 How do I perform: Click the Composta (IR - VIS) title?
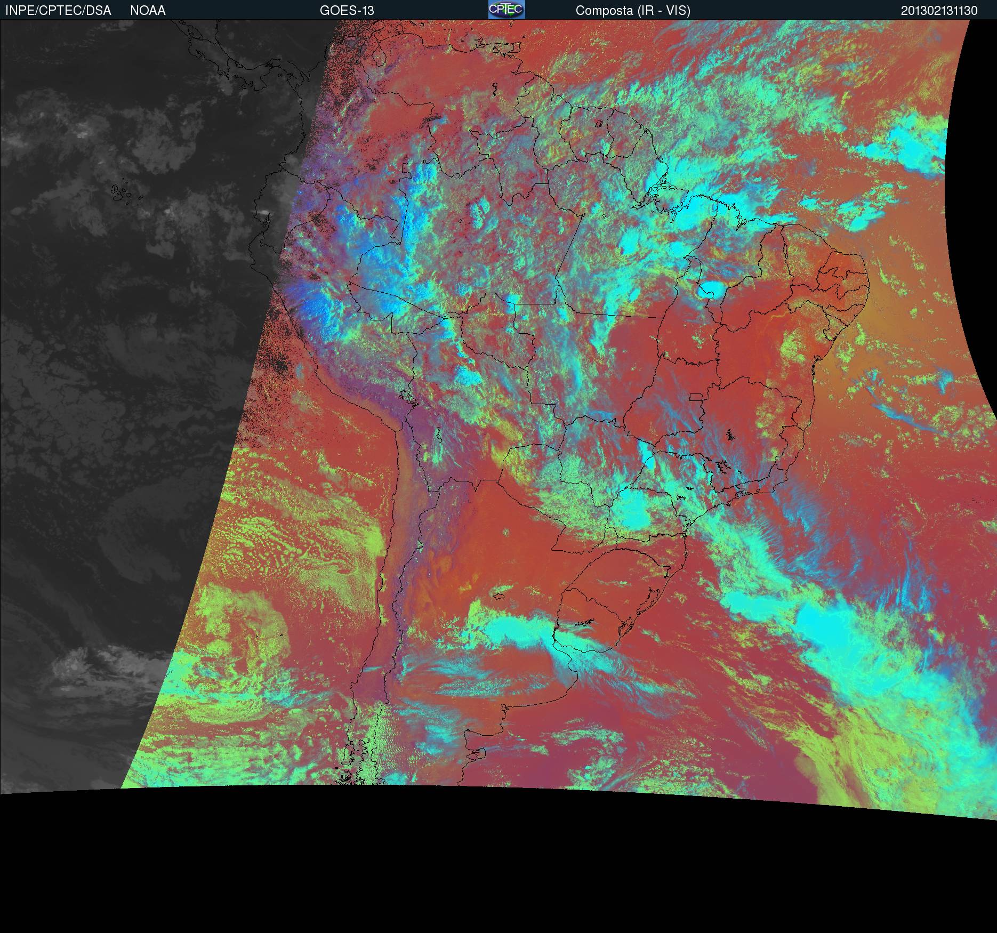tap(633, 11)
